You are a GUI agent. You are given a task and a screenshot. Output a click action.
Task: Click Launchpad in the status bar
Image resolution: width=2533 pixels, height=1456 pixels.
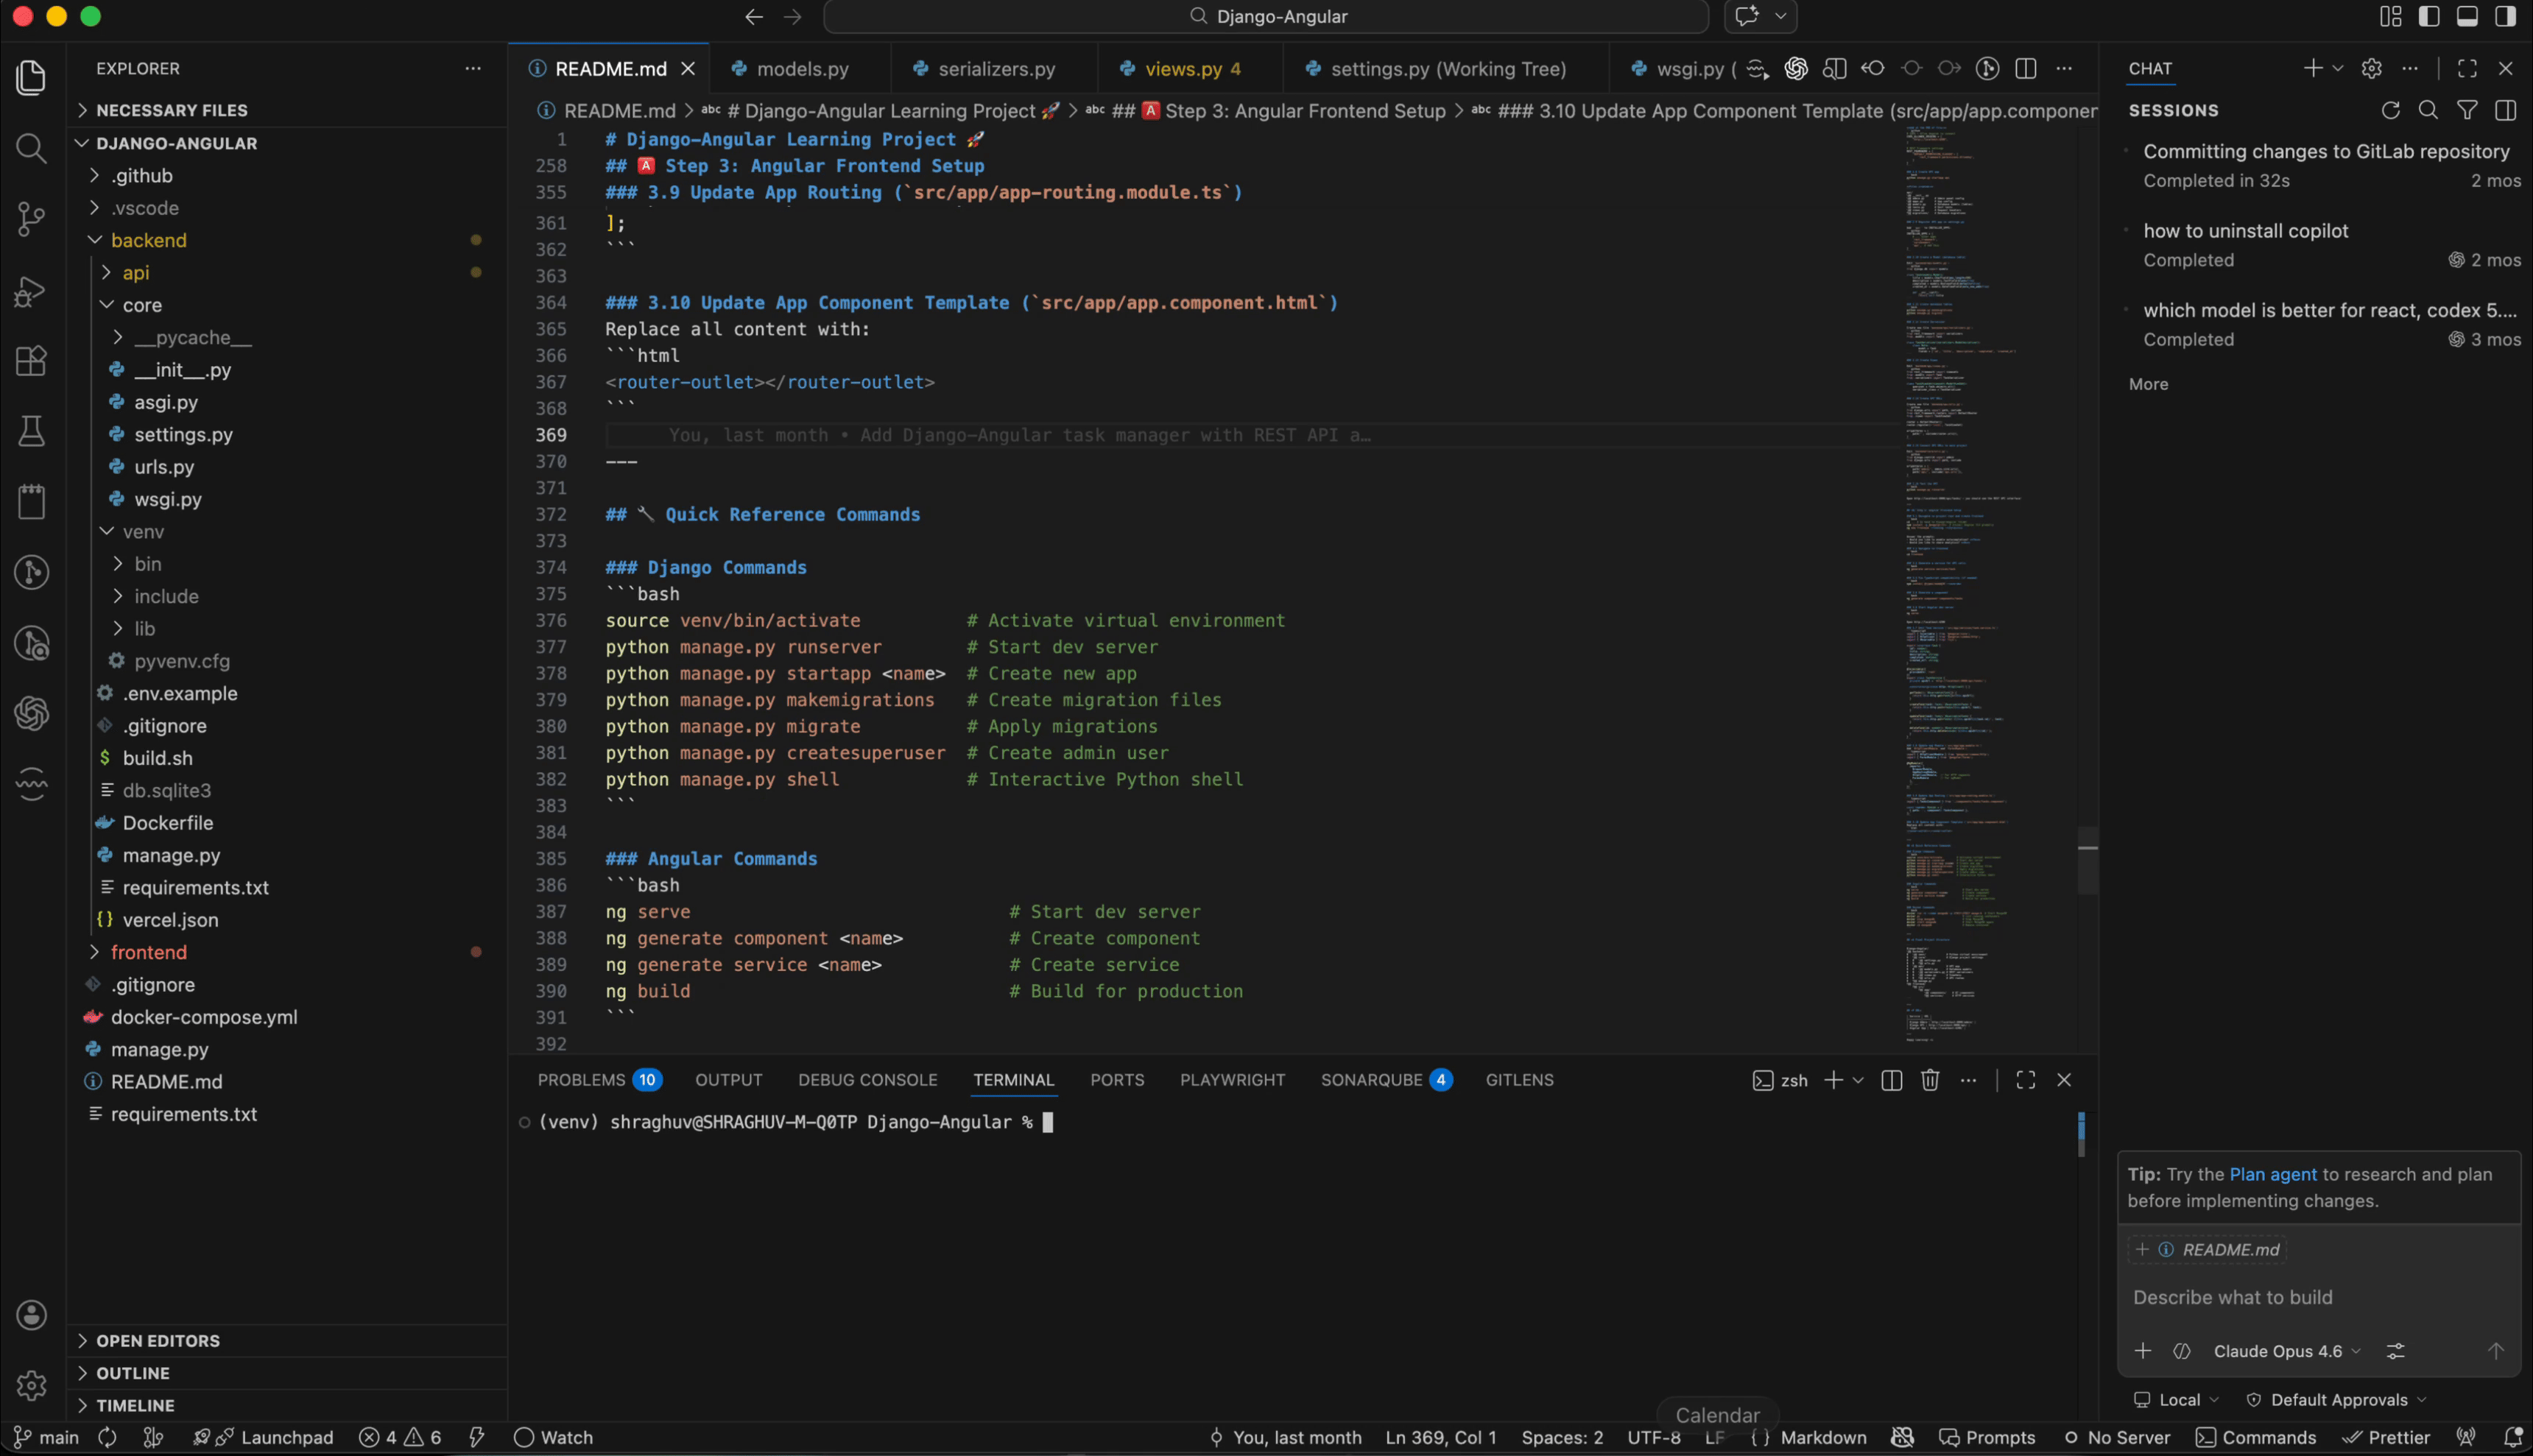(263, 1437)
